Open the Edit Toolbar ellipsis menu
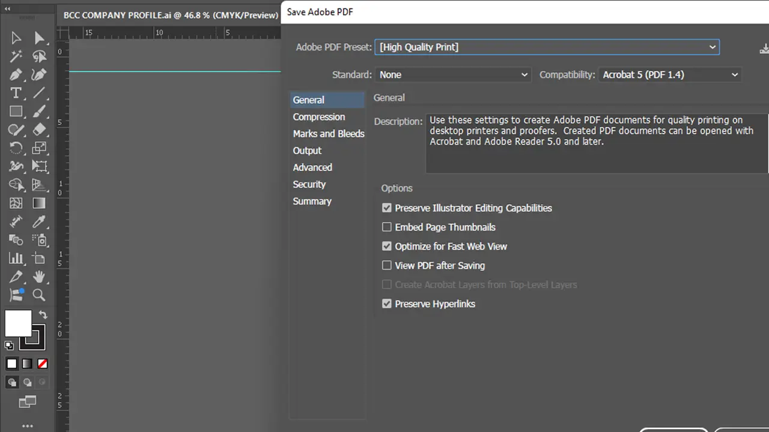The width and height of the screenshot is (769, 432). (27, 425)
